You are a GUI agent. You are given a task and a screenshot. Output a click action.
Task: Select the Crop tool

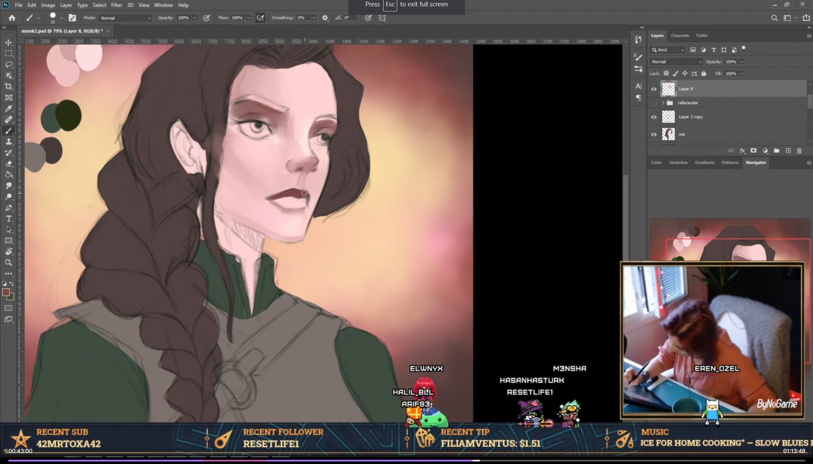click(8, 86)
